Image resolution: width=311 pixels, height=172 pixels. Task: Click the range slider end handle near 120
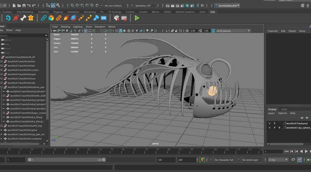click(104, 160)
